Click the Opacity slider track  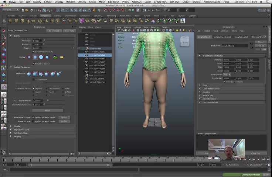click(57, 48)
